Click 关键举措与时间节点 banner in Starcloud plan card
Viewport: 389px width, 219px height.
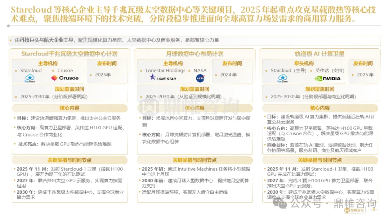pyautogui.click(x=70, y=160)
